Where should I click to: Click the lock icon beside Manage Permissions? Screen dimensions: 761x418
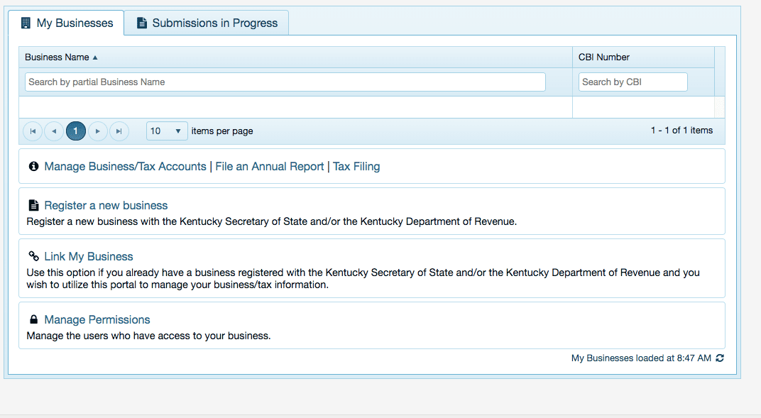pos(33,319)
